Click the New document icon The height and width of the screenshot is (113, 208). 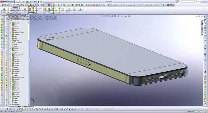(x=19, y=1)
